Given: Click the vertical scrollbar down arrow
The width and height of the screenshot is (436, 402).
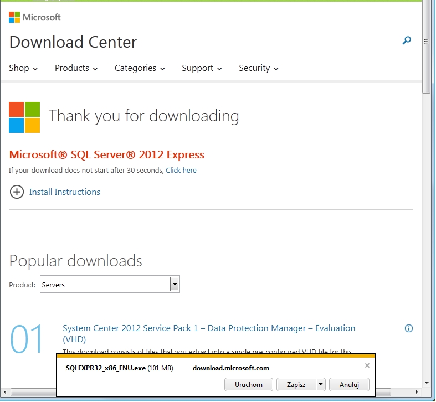Looking at the screenshot, I should click(427, 383).
